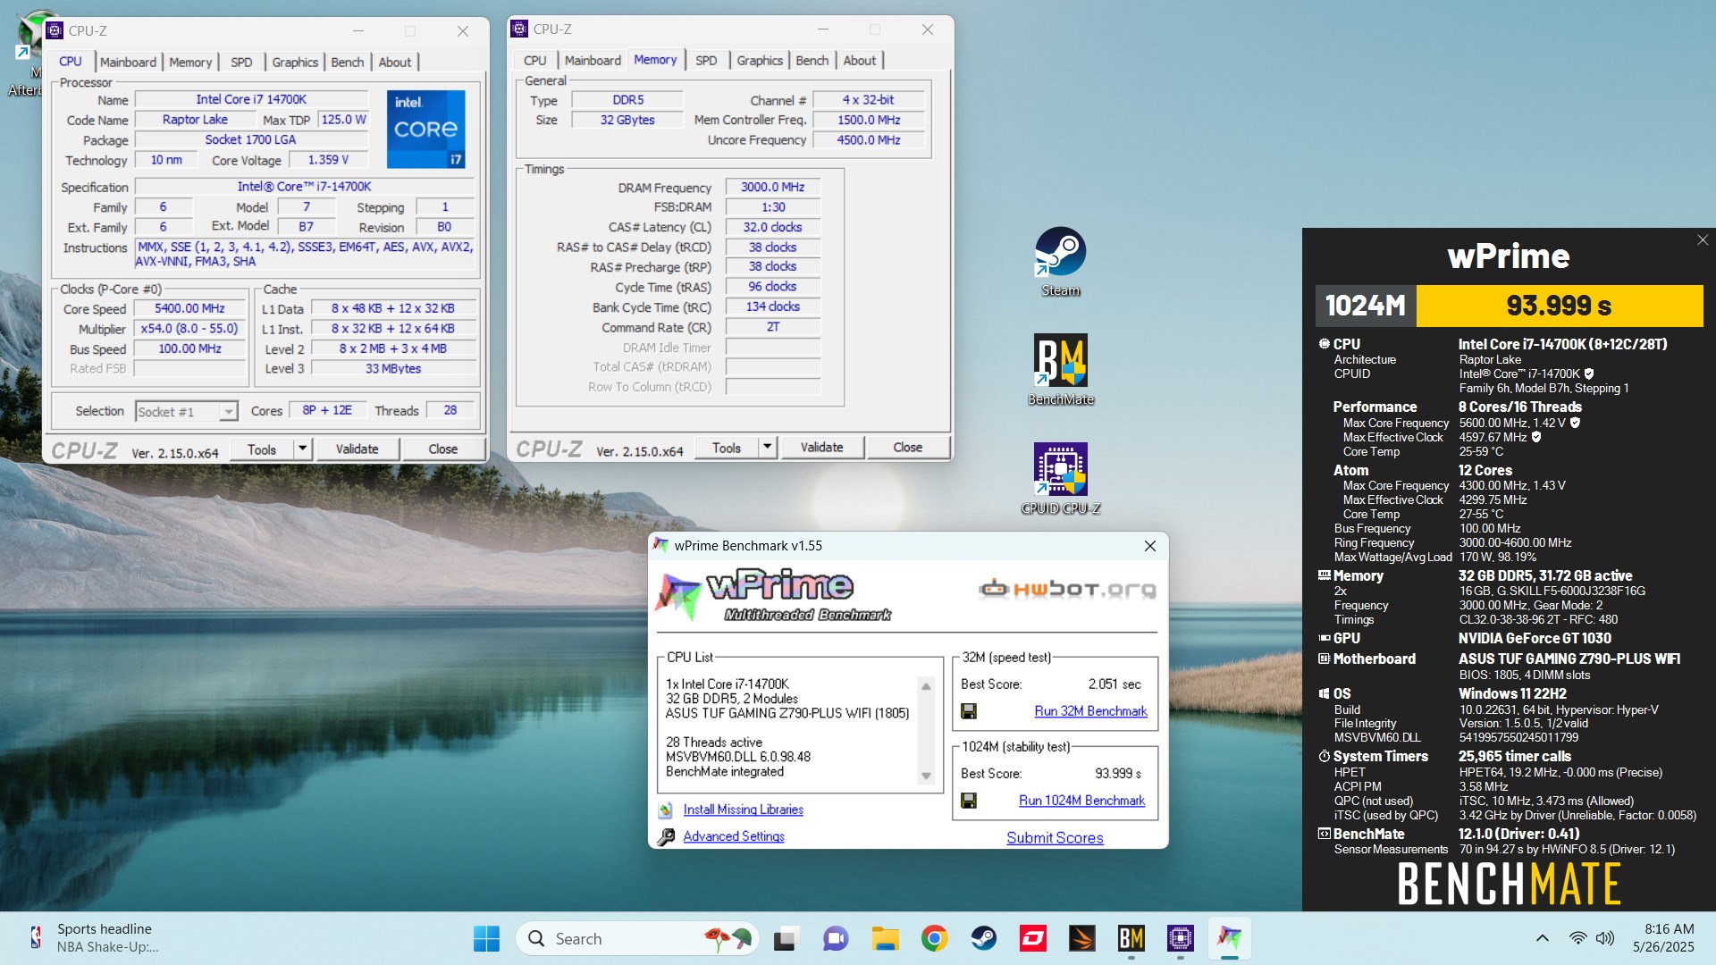This screenshot has width=1716, height=965.
Task: Open Steam from the taskbar
Action: 984,938
